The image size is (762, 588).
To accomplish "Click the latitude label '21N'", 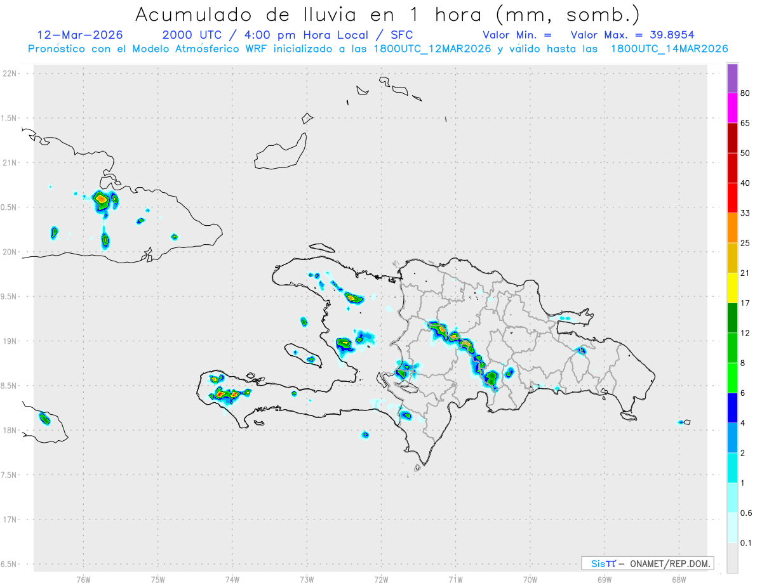I will click(x=10, y=162).
